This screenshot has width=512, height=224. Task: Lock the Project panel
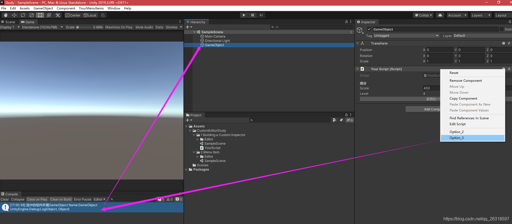click(x=346, y=115)
